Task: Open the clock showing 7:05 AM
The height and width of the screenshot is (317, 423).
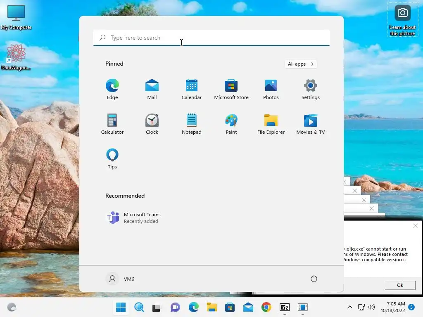Action: coord(393,307)
